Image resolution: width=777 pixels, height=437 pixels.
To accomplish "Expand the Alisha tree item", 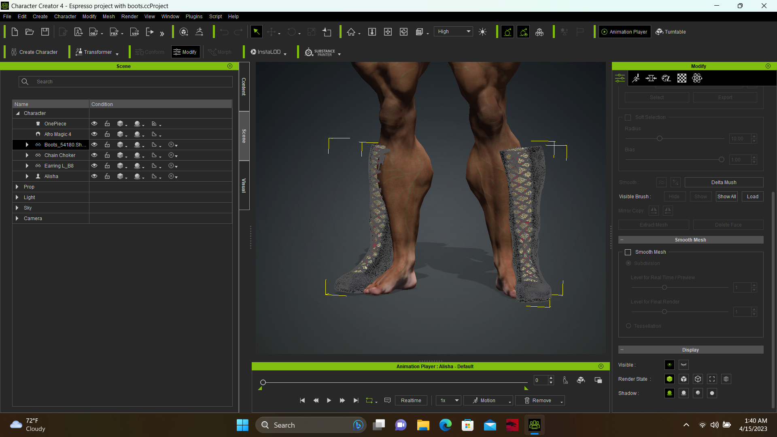I will coord(27,176).
